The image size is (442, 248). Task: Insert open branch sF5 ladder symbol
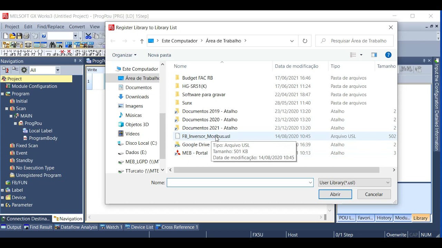click(13, 53)
